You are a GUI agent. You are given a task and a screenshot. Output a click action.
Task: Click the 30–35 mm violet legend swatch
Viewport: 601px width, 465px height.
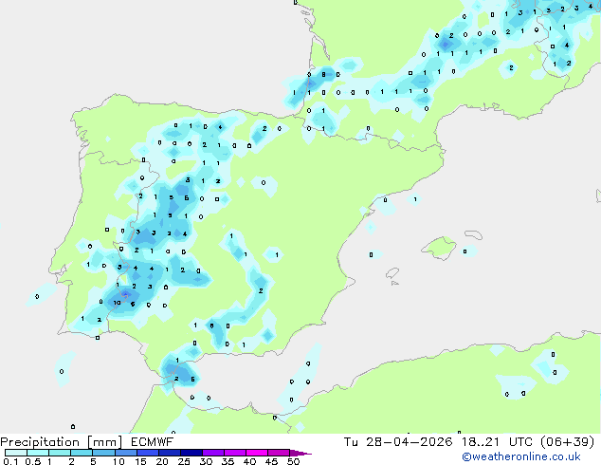(x=212, y=453)
